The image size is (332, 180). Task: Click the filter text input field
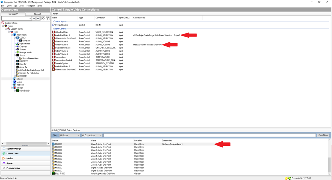pyautogui.click(x=209, y=135)
